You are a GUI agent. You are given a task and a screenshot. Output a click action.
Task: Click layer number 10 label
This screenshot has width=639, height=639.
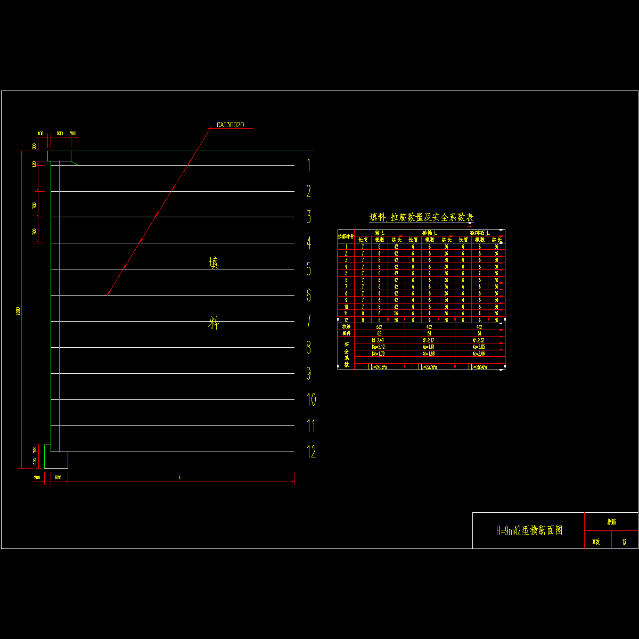[312, 399]
